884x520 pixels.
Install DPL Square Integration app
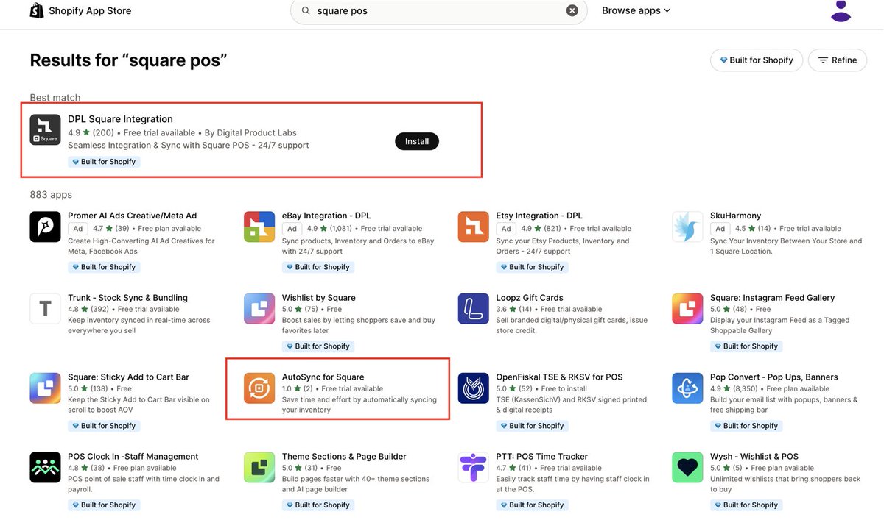pyautogui.click(x=417, y=141)
